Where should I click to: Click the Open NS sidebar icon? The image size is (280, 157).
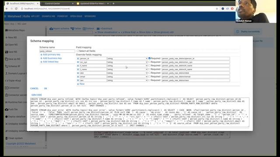pyautogui.click(x=7, y=44)
